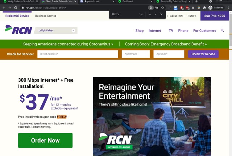Open a new browser tab with plus

tap(196, 1)
